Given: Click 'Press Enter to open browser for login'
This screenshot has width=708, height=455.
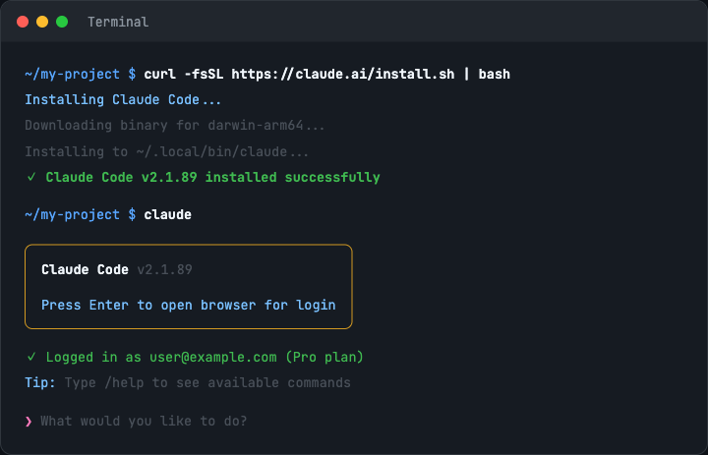Looking at the screenshot, I should (188, 306).
